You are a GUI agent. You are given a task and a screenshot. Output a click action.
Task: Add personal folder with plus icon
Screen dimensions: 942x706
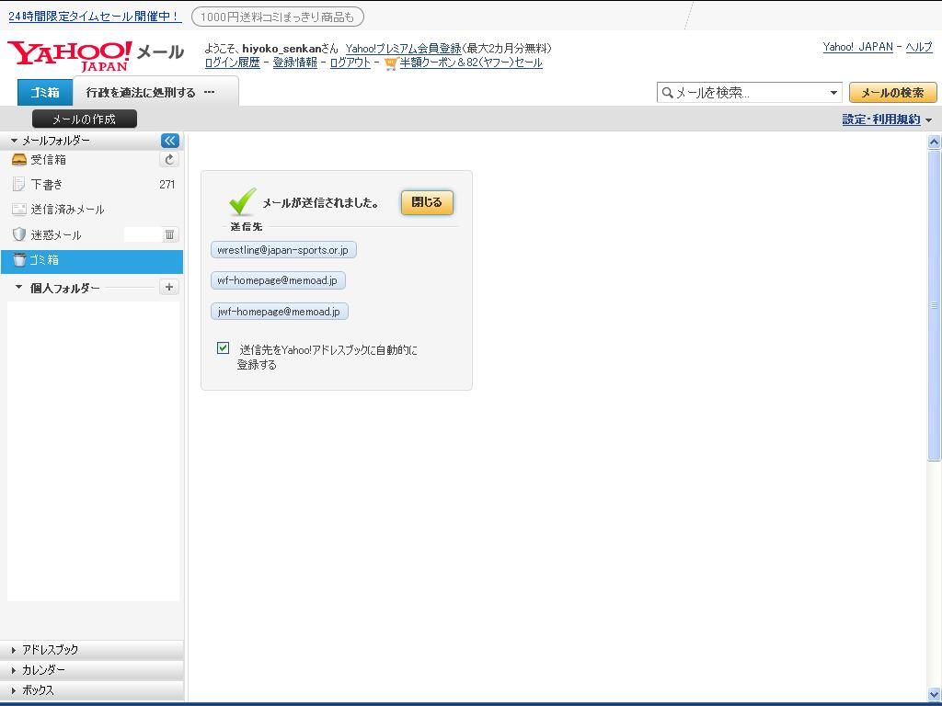point(169,287)
